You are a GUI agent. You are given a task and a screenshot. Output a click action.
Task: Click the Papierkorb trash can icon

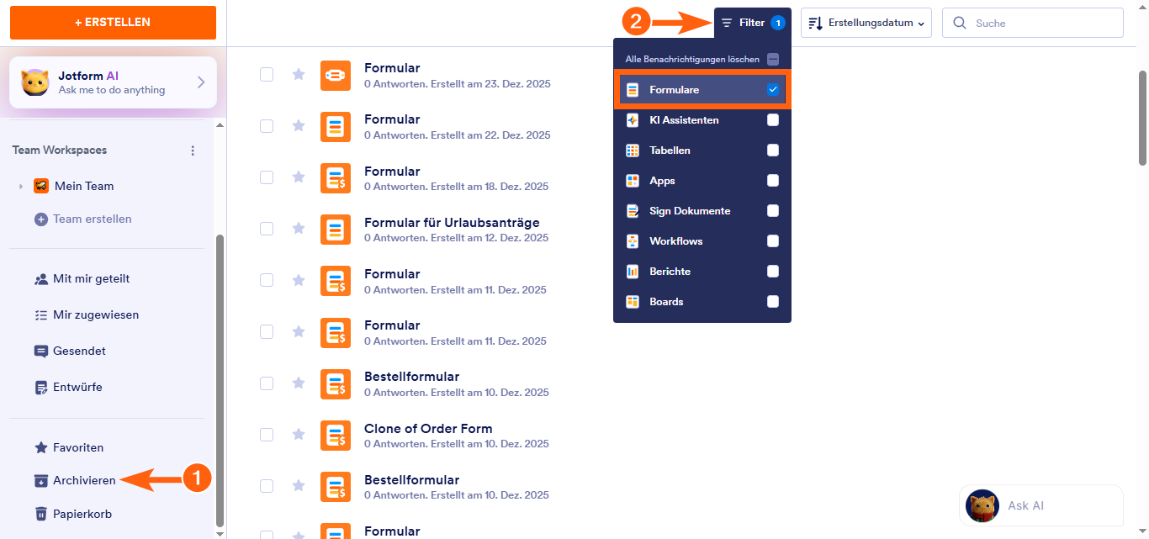pos(40,514)
